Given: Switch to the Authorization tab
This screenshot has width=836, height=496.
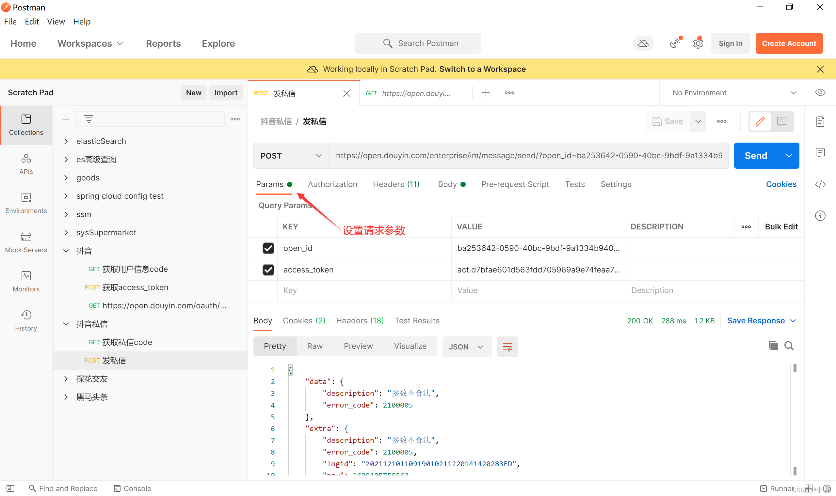Looking at the screenshot, I should [x=332, y=184].
